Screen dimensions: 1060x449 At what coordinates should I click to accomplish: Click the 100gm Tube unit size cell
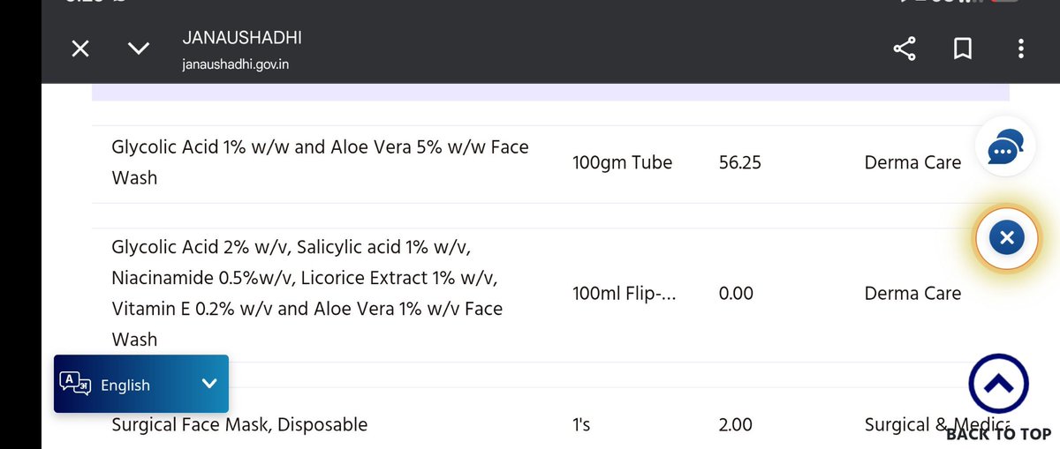(622, 162)
